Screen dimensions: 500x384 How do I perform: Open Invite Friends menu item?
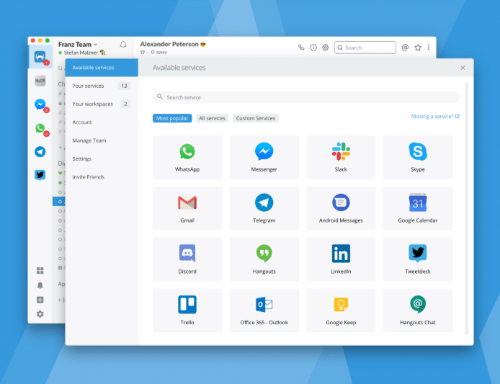102,177
